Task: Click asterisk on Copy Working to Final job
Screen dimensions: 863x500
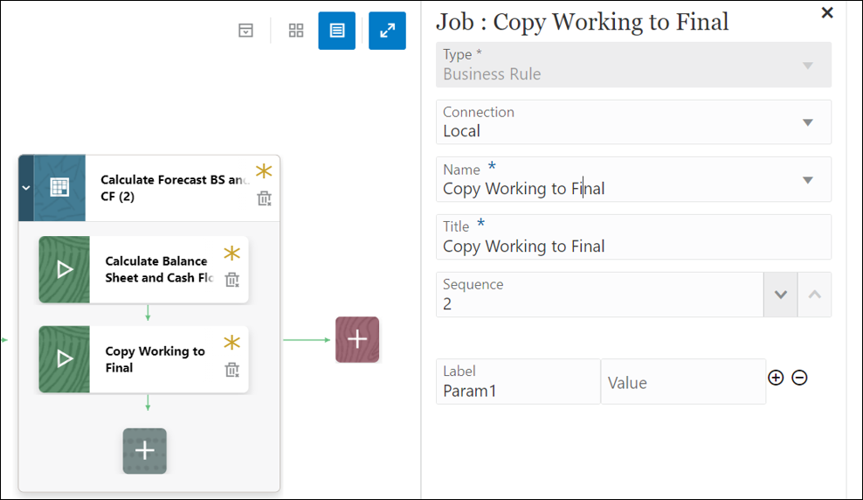Action: tap(231, 343)
